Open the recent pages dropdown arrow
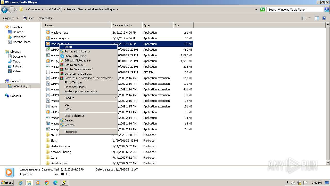This screenshot has width=330, height=186. coord(17,10)
